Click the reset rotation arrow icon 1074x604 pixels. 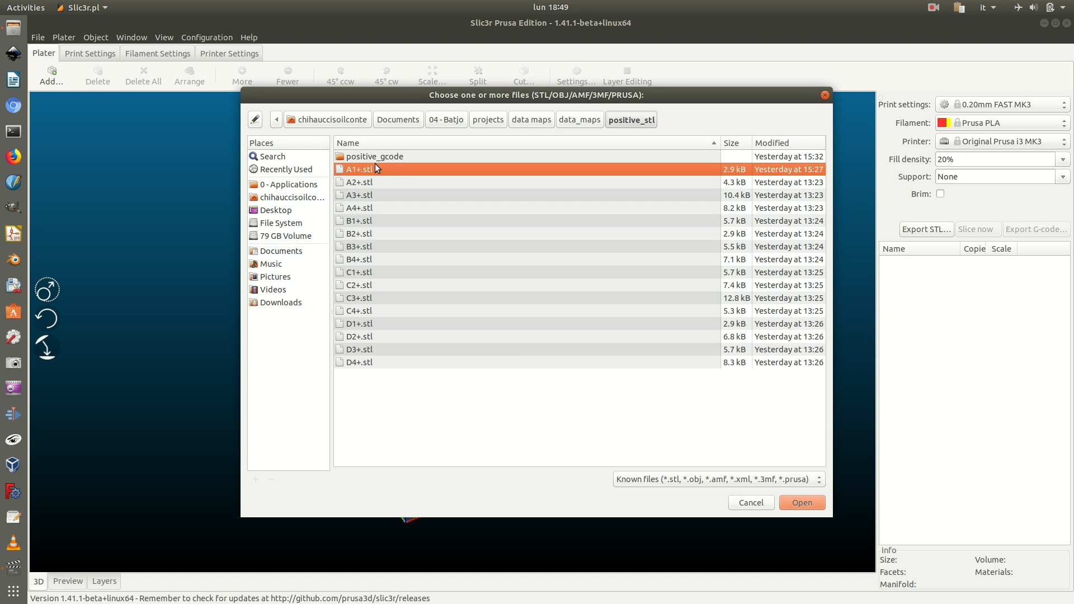(x=46, y=319)
